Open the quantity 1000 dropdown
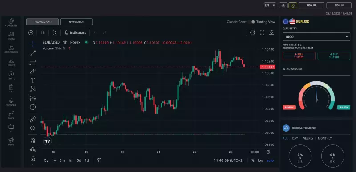356x172 pixels. coord(316,37)
